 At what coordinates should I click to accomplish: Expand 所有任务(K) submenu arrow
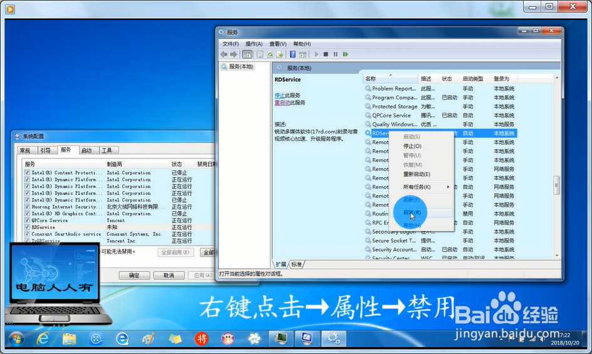448,187
